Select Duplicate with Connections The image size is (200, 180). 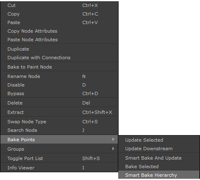point(59,58)
